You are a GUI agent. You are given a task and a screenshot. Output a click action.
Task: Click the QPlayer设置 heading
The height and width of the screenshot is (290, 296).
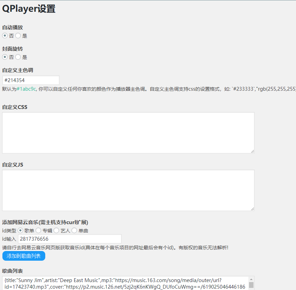point(29,9)
